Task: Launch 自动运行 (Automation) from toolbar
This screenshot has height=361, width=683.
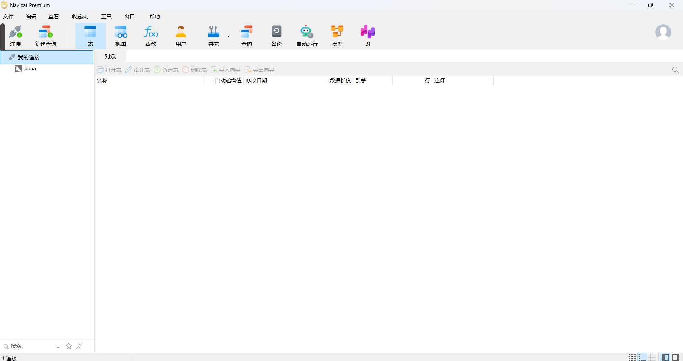Action: 307,36
